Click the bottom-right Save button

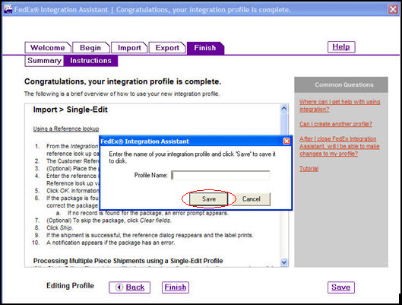click(x=341, y=288)
